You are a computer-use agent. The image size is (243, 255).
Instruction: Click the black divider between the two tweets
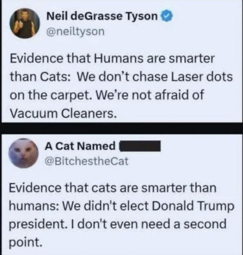point(122,128)
